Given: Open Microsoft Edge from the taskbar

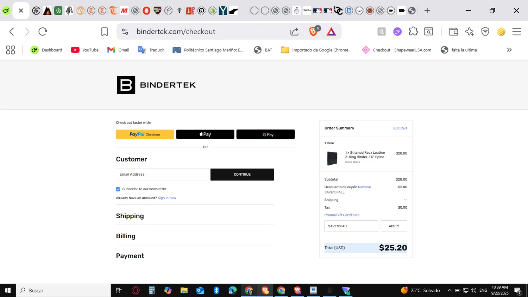Looking at the screenshot, I should pos(233,290).
